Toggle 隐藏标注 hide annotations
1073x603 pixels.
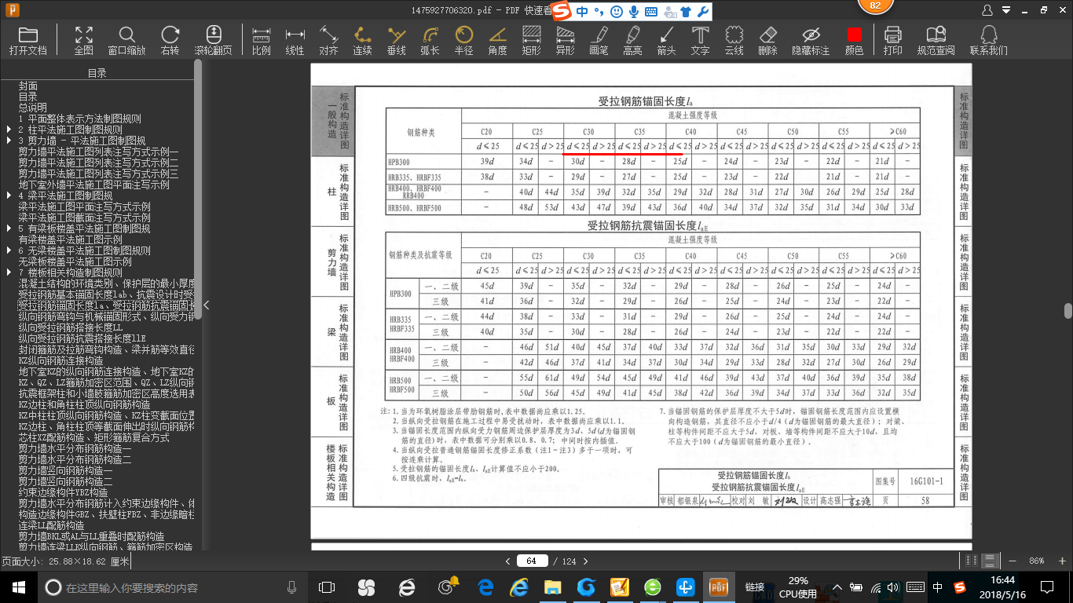pyautogui.click(x=811, y=40)
